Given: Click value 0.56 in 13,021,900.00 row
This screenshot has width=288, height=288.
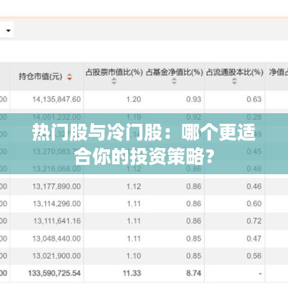Looking at the screenshot, I should click(x=254, y=256).
